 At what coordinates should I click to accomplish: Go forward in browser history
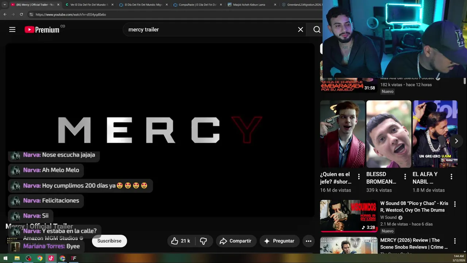[x=13, y=14]
